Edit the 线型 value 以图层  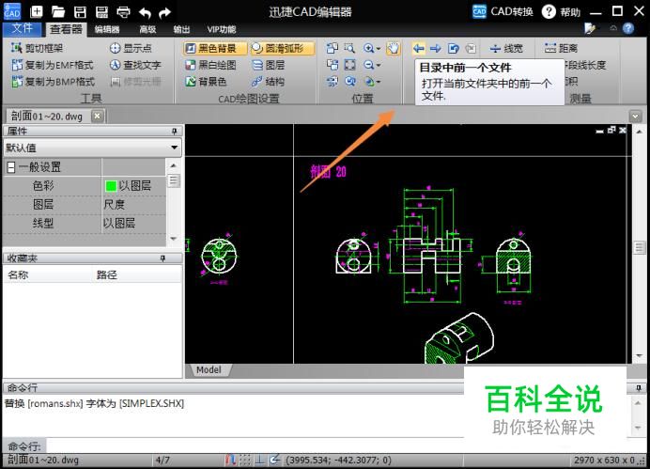pyautogui.click(x=133, y=223)
